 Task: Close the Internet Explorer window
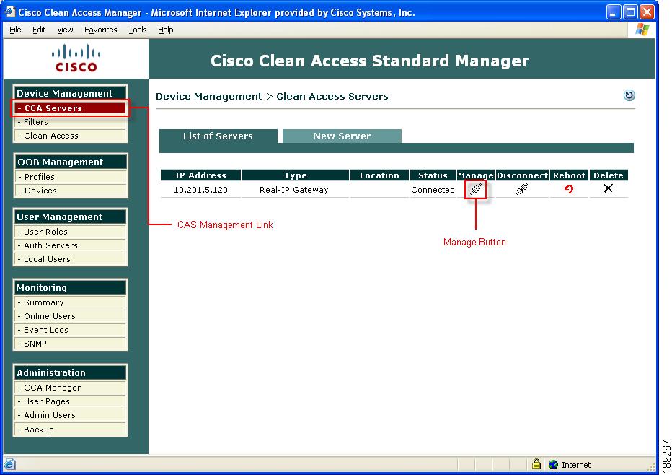(647, 12)
